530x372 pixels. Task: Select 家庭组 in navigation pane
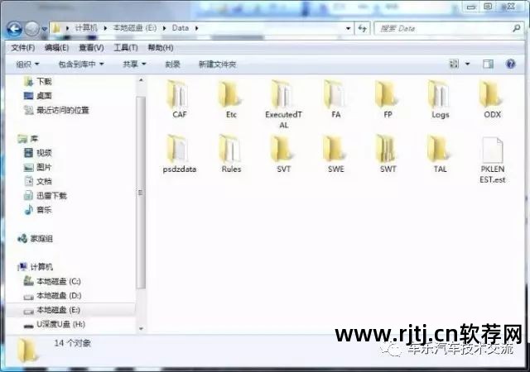tap(35, 239)
